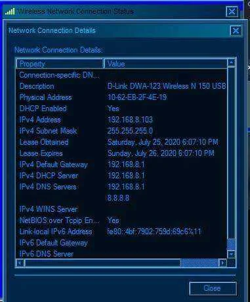The width and height of the screenshot is (250, 302).
Task: Click the Sunday, July 26, 2020 lease value
Action: [x=161, y=153]
